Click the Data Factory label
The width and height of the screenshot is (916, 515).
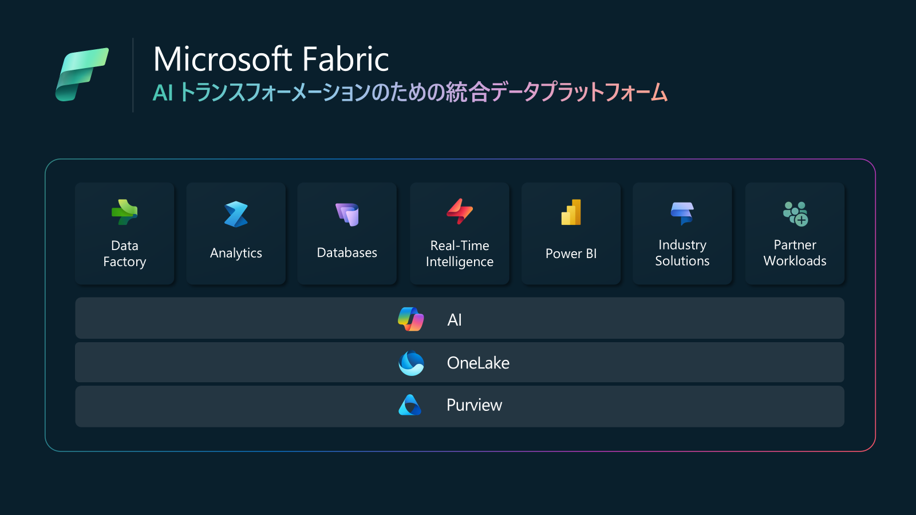[x=125, y=253]
